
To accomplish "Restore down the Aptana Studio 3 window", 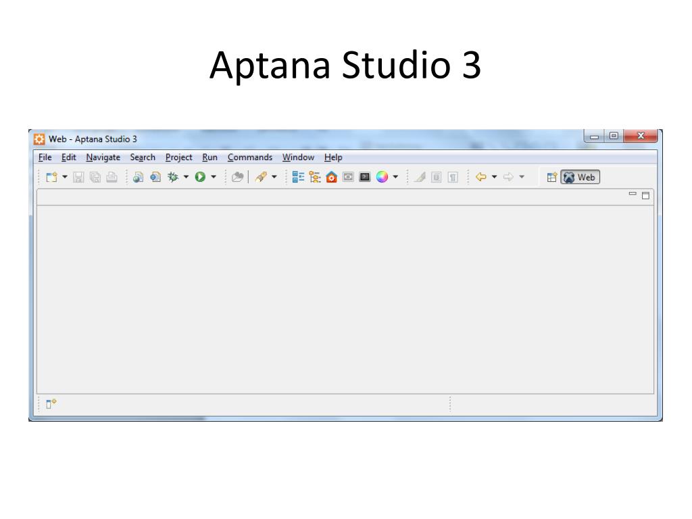I will (x=614, y=136).
